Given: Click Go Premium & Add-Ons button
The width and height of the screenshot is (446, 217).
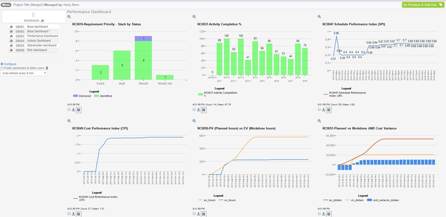Looking at the screenshot, I should 423,5.
